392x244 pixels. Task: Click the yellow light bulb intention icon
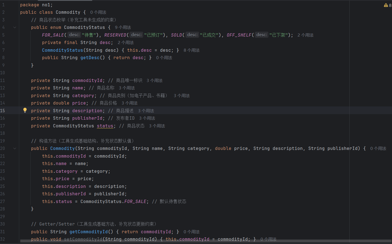click(25, 110)
